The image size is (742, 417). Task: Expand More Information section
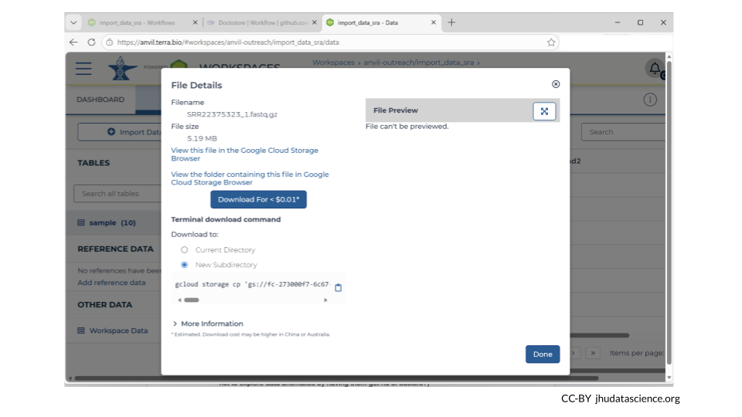[207, 324]
